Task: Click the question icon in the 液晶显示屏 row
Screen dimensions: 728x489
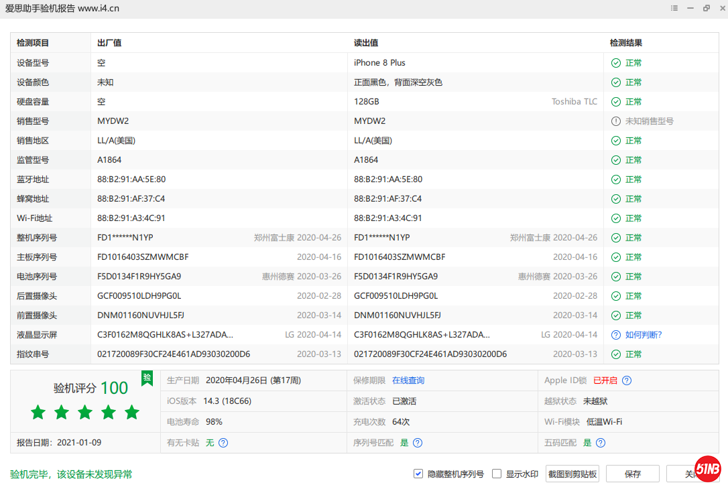Action: (615, 335)
